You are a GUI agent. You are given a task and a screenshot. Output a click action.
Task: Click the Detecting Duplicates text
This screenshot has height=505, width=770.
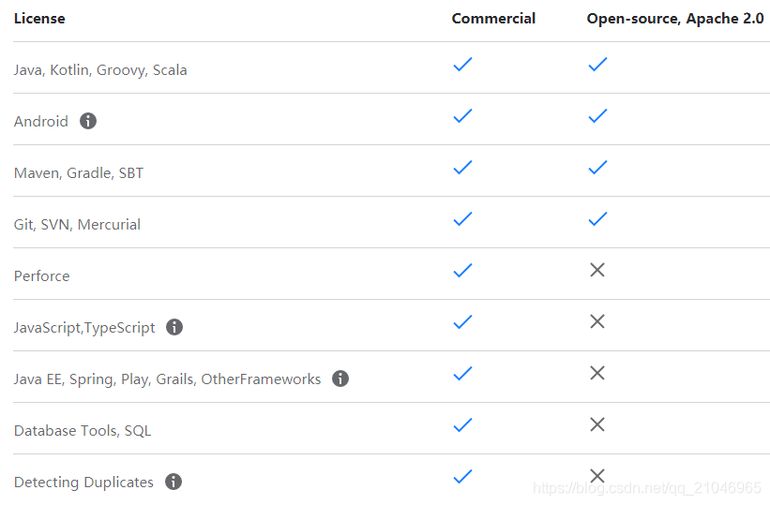click(x=83, y=483)
